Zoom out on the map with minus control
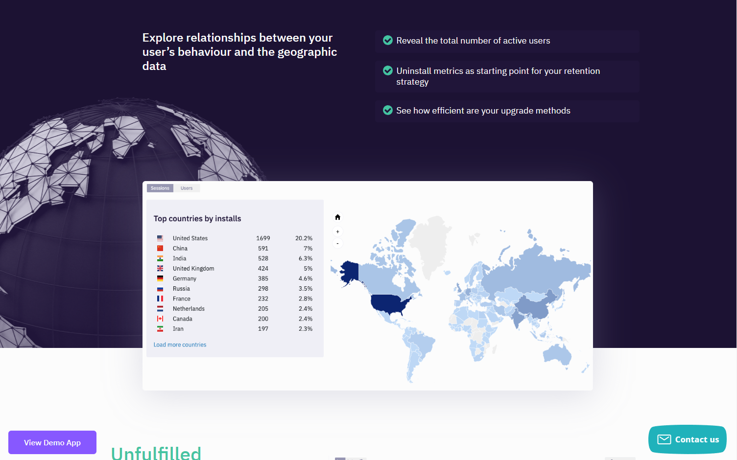737x460 pixels. point(337,243)
